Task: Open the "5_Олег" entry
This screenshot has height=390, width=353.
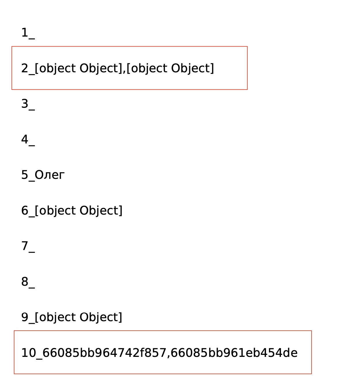Action: 43,175
